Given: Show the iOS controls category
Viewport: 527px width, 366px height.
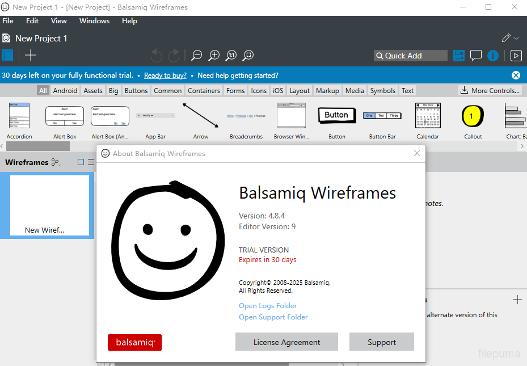Looking at the screenshot, I should [278, 90].
